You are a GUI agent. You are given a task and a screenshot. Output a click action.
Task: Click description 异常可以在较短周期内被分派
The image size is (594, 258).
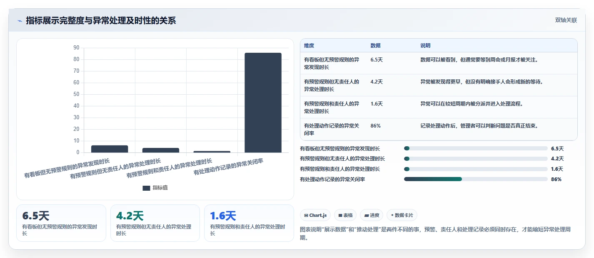click(472, 104)
